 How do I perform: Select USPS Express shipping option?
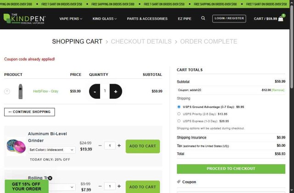pos(179,121)
